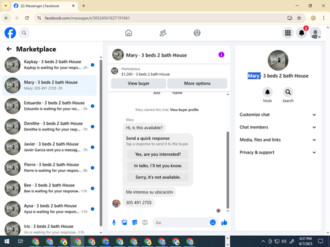
Task: Open the Chrome tab search dropdown arrow
Action: (x=6, y=6)
